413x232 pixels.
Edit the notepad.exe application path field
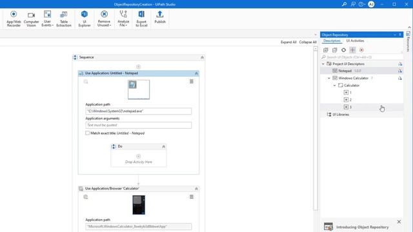[139, 111]
